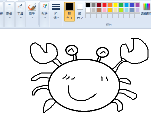Pick the purple color swatch
Screen dimensions: 151x135
[137, 5]
